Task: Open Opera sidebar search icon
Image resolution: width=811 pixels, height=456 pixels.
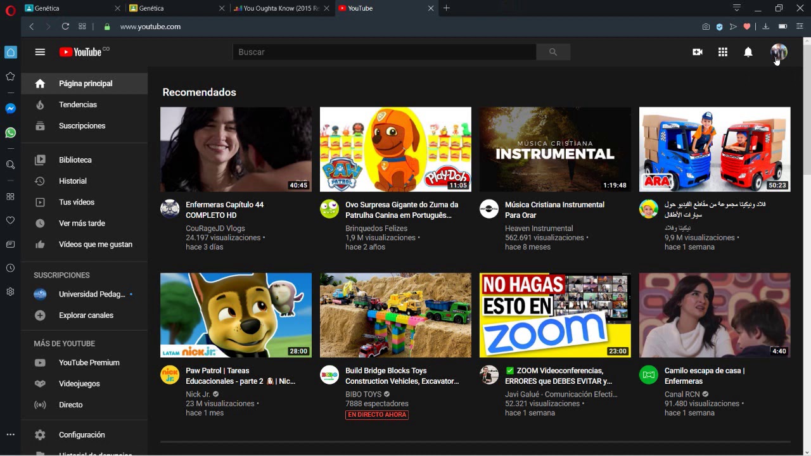Action: click(x=10, y=165)
